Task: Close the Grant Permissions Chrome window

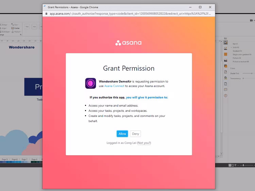Action: 210,7
